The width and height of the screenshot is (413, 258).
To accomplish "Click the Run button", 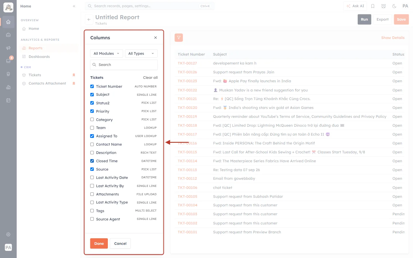I will pos(364,19).
